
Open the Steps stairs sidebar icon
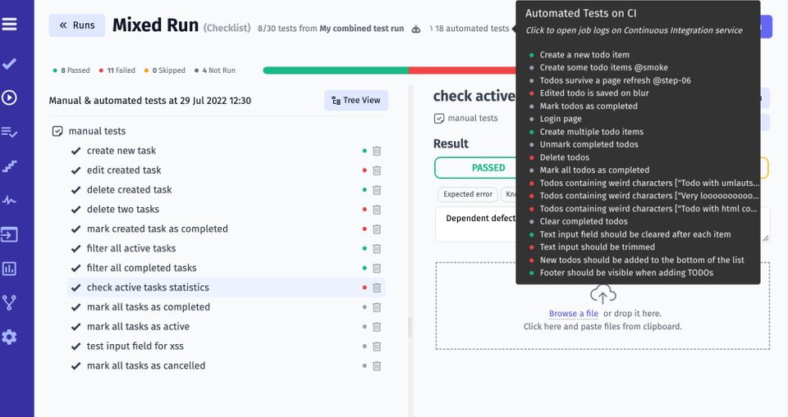(9, 166)
